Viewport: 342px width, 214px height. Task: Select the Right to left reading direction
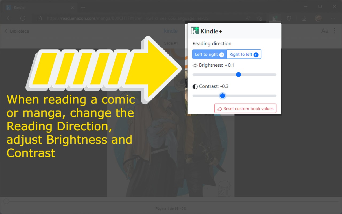(244, 54)
